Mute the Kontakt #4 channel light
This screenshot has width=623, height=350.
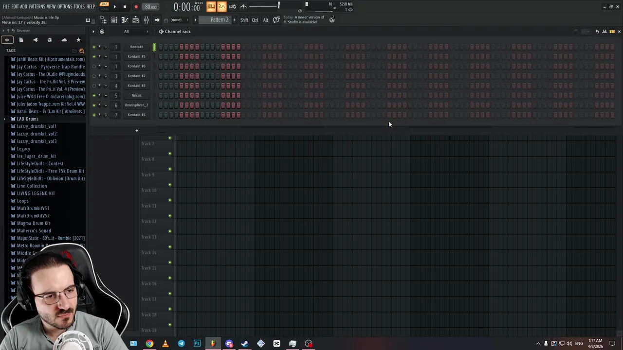point(94,115)
